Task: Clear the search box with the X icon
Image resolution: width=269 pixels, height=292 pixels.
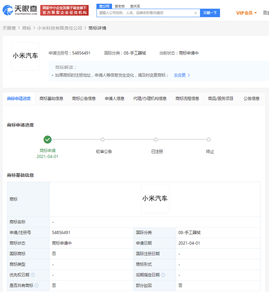Action: click(196, 13)
